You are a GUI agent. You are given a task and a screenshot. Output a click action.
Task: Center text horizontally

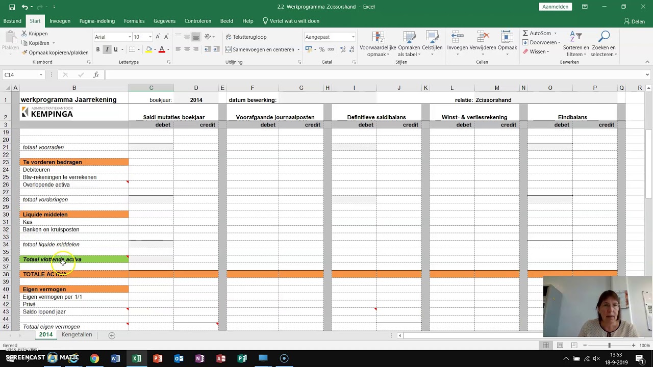(187, 49)
